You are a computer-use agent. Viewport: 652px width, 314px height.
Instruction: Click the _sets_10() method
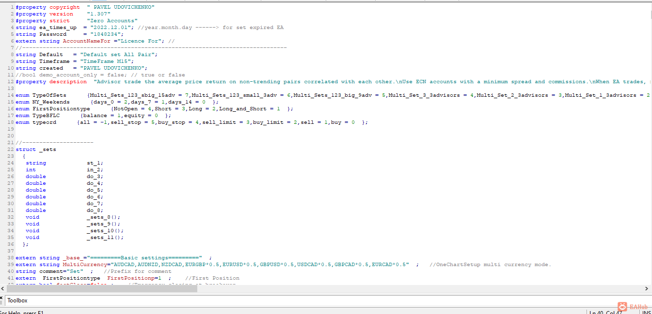tap(106, 231)
